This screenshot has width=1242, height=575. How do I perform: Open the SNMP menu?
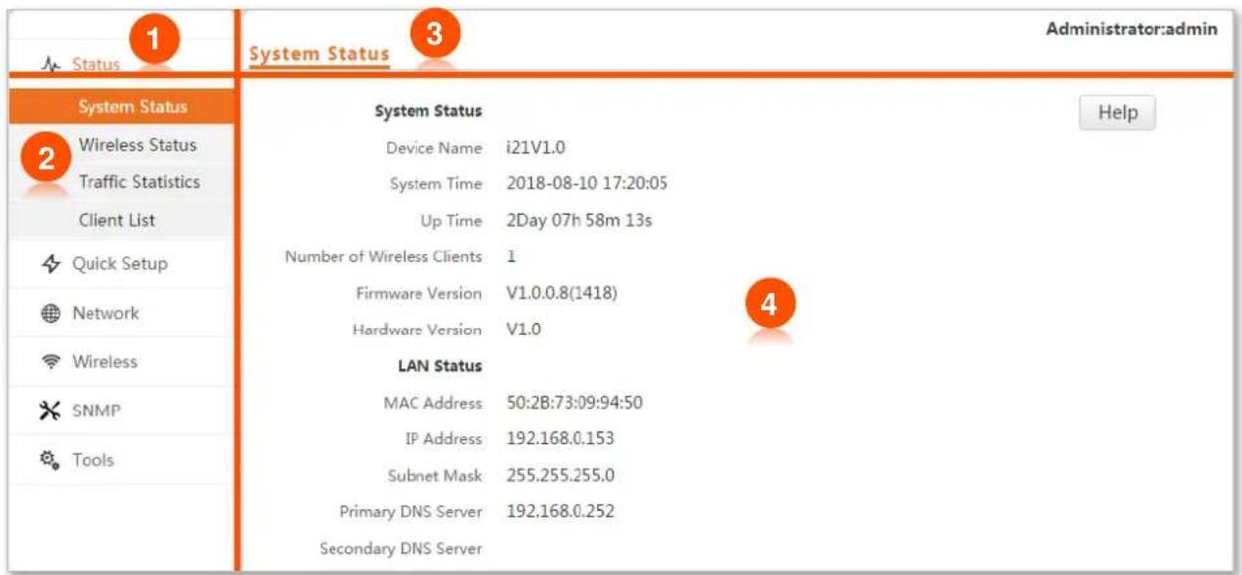click(96, 411)
